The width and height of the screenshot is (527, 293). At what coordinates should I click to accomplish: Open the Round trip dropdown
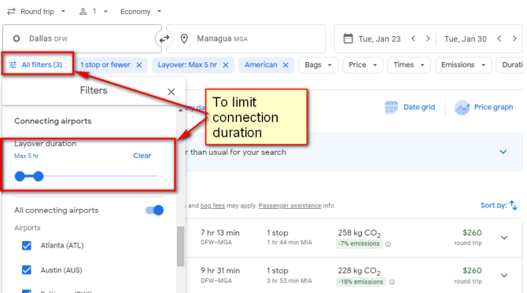[37, 12]
